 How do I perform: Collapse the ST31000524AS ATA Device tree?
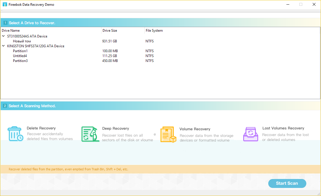click(x=3, y=36)
